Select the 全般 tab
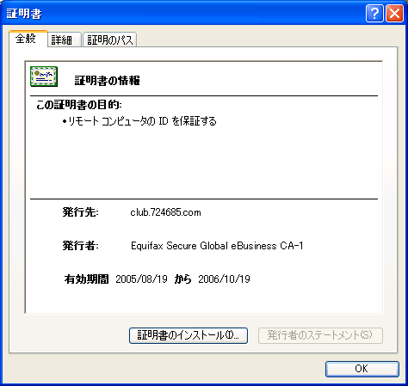408x386 pixels. pyautogui.click(x=28, y=39)
